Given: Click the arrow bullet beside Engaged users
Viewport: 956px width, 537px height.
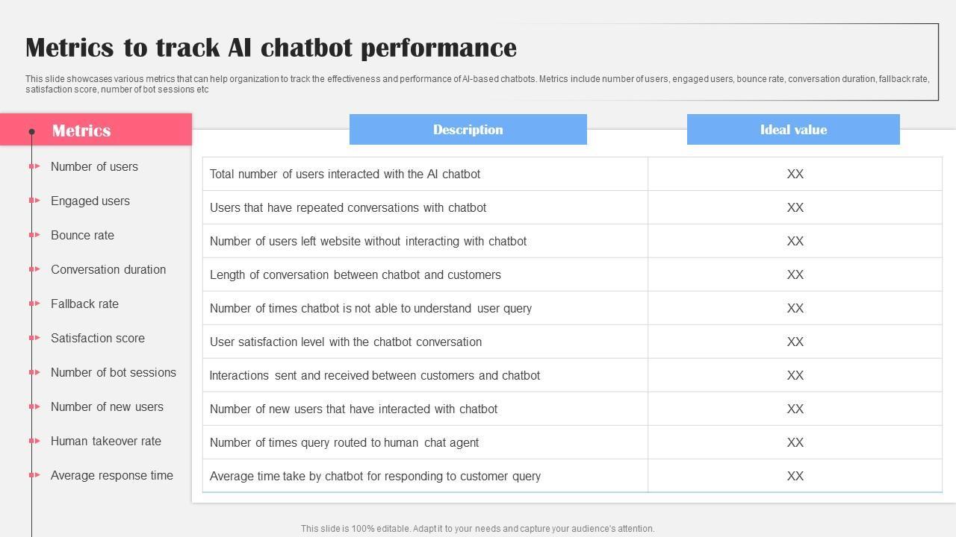Looking at the screenshot, I should [x=34, y=201].
